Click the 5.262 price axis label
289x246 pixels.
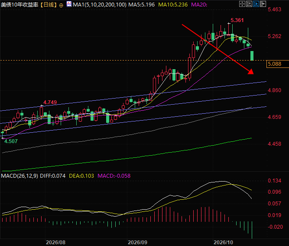275,36
